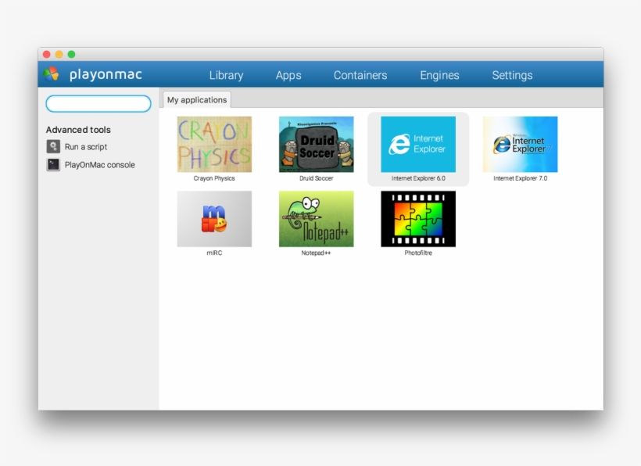641x466 pixels.
Task: Focus the search field in the sidebar
Action: [98, 104]
